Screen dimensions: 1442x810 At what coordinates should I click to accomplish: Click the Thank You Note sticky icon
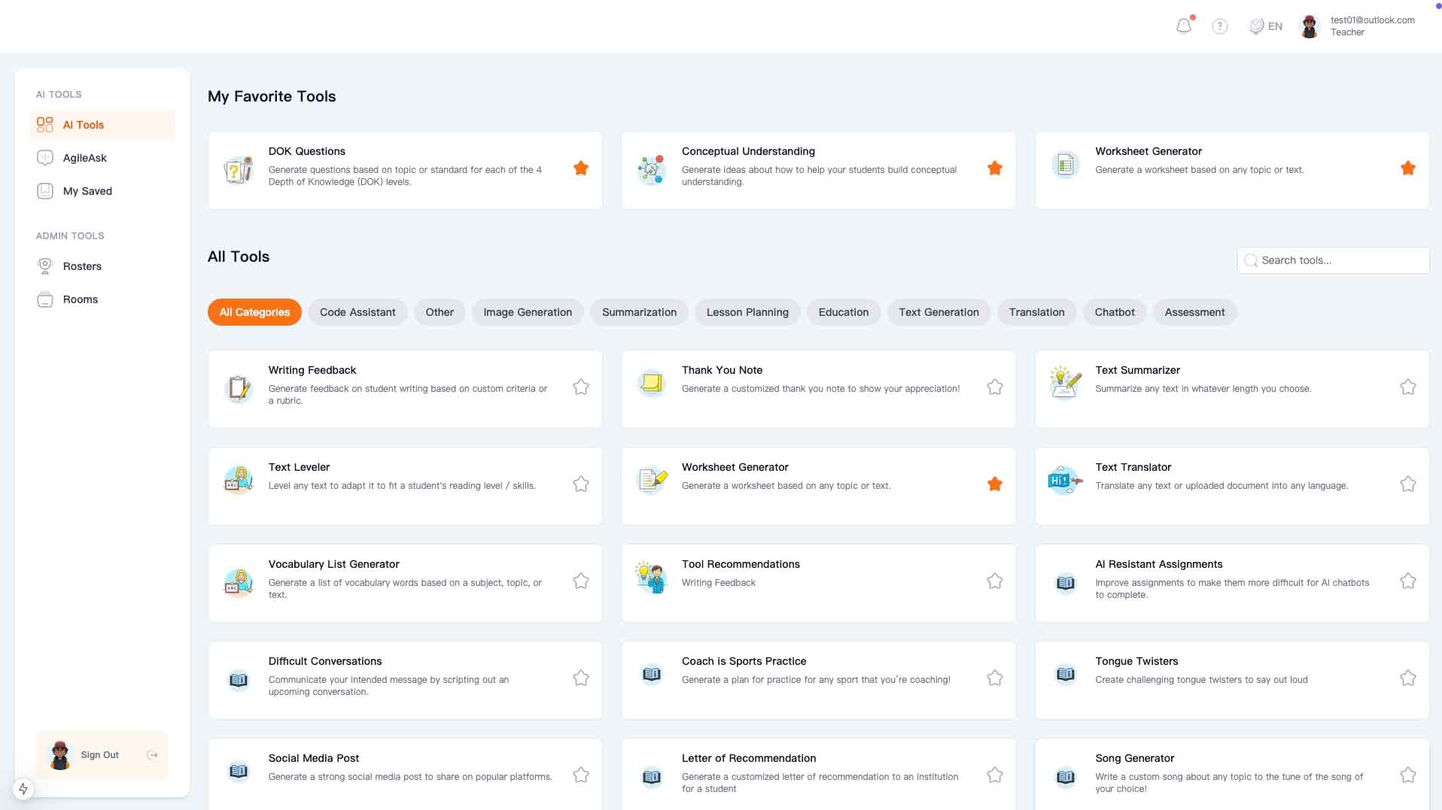651,383
